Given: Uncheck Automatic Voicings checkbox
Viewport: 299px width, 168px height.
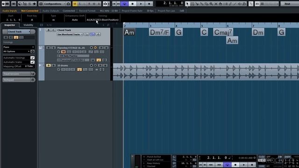Looking at the screenshot, I should (33, 58).
